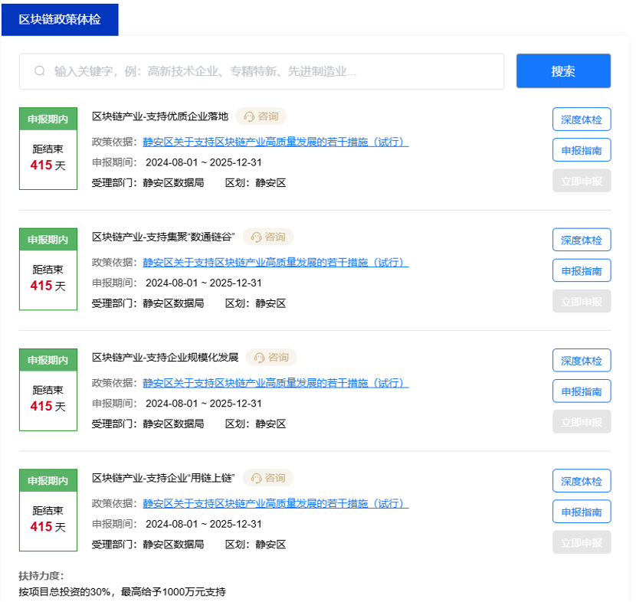
Task: Click 立即申报 for 支持优质企业落地
Action: pos(581,181)
